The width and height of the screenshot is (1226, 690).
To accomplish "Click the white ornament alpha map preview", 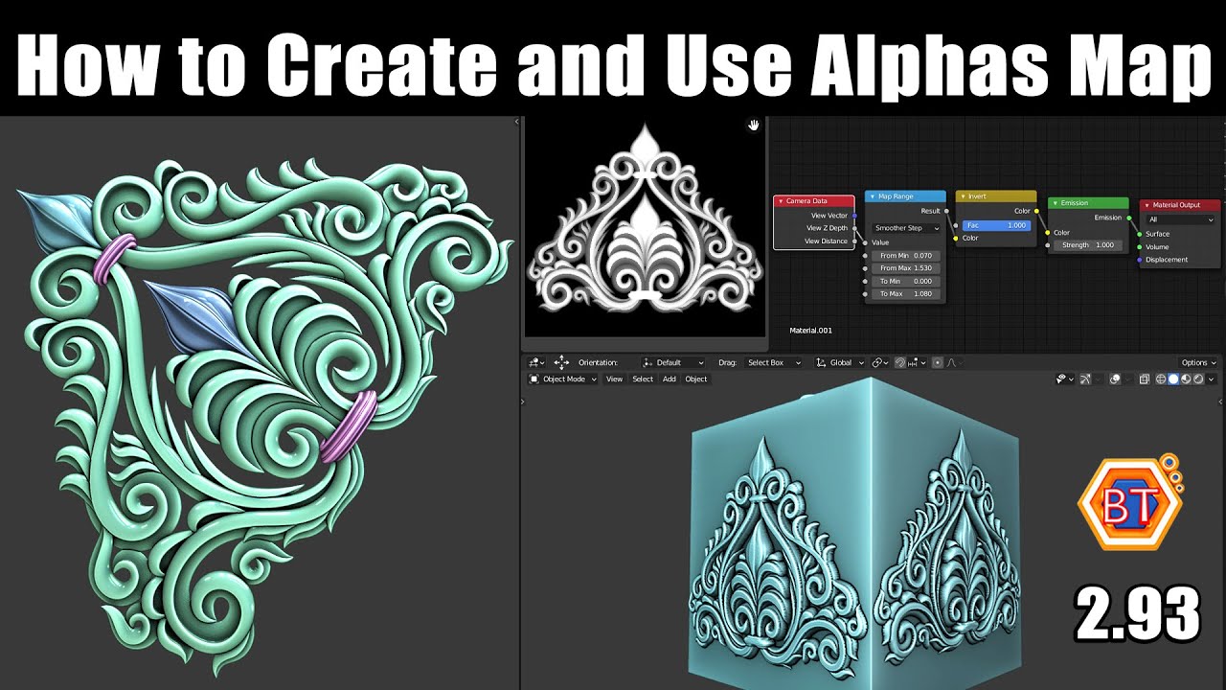I will point(645,226).
